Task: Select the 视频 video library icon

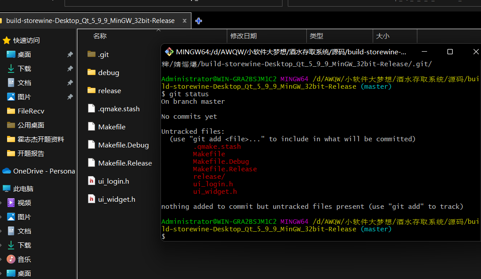Action: tap(11, 203)
